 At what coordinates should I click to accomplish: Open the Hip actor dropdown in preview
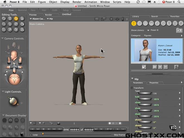pos(50,19)
